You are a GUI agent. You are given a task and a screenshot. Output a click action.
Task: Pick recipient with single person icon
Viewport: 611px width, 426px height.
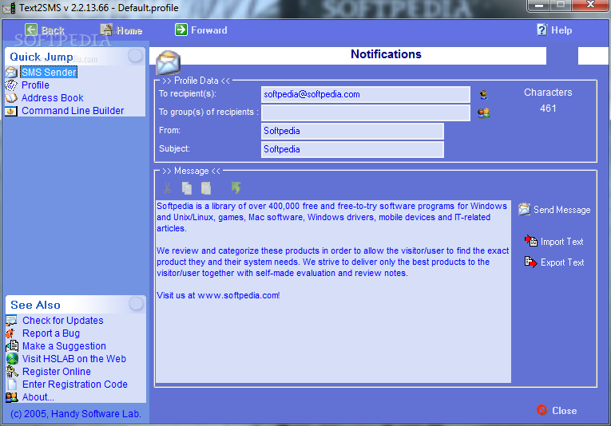[x=483, y=95]
